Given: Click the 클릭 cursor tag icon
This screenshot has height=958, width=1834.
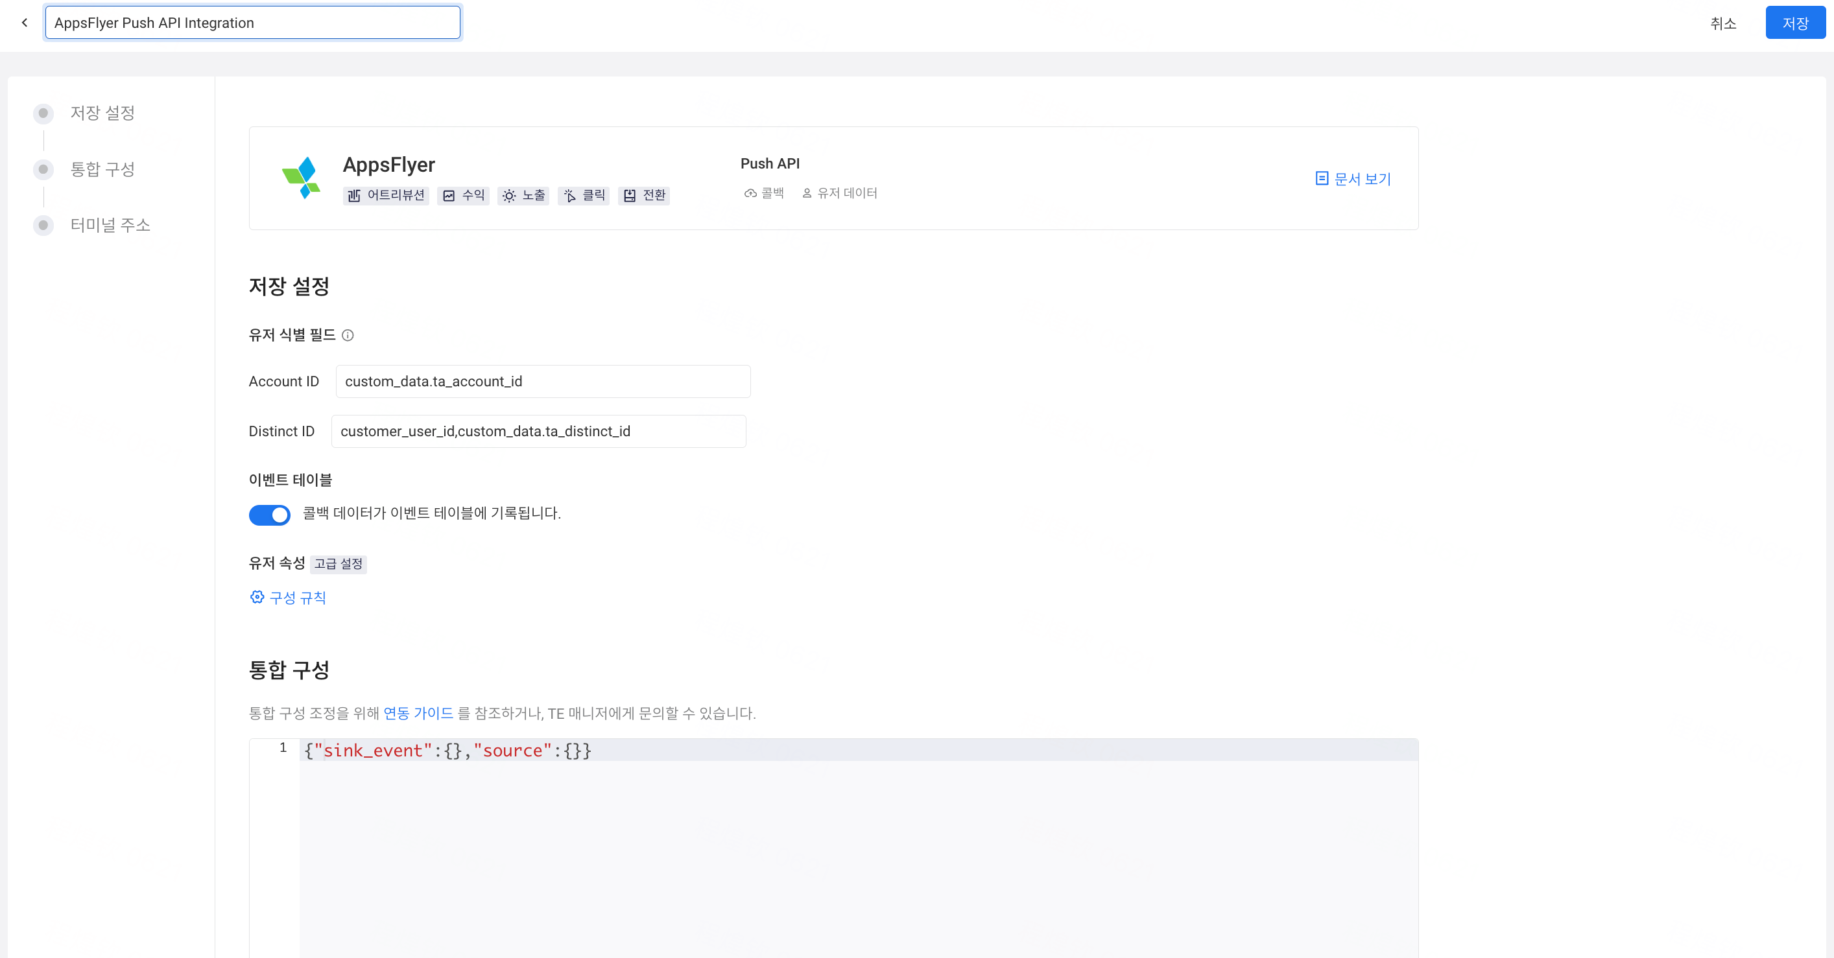Looking at the screenshot, I should coord(569,196).
